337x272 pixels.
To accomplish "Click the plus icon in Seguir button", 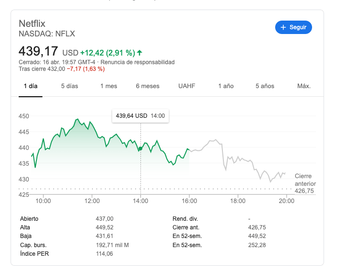I will [x=283, y=27].
